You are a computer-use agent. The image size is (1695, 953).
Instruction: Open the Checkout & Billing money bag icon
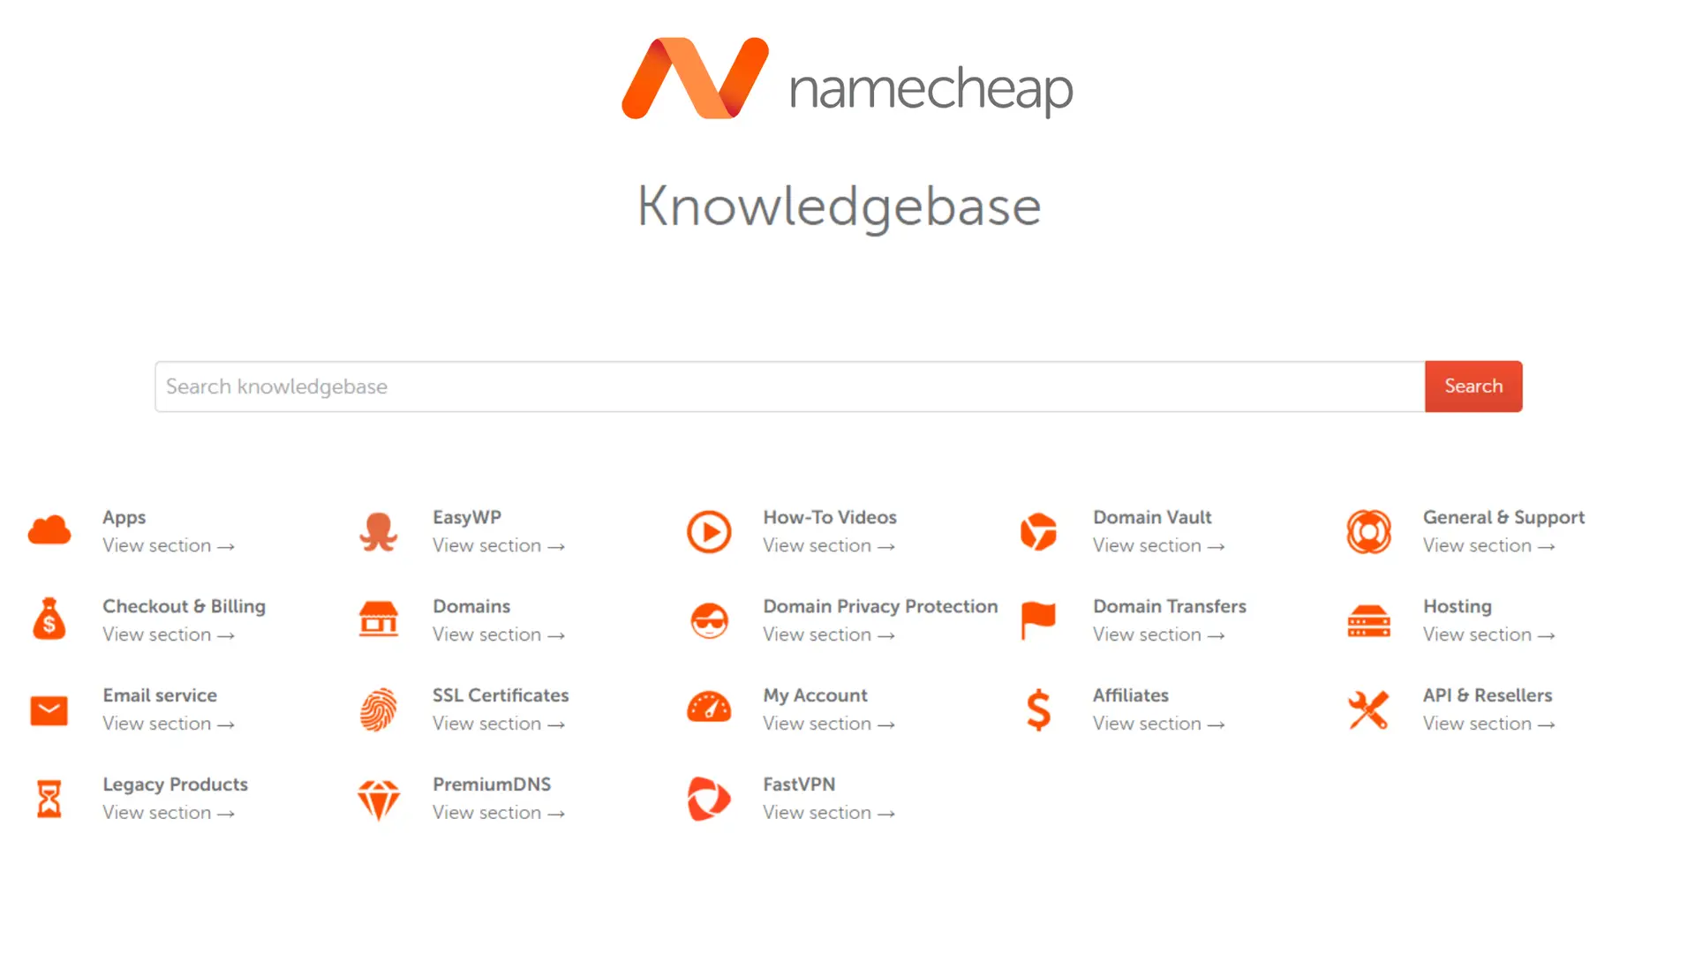(49, 619)
